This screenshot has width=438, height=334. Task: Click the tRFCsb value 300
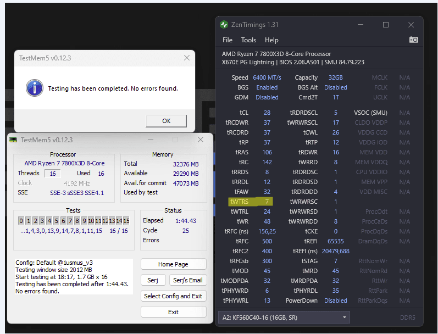(x=267, y=261)
